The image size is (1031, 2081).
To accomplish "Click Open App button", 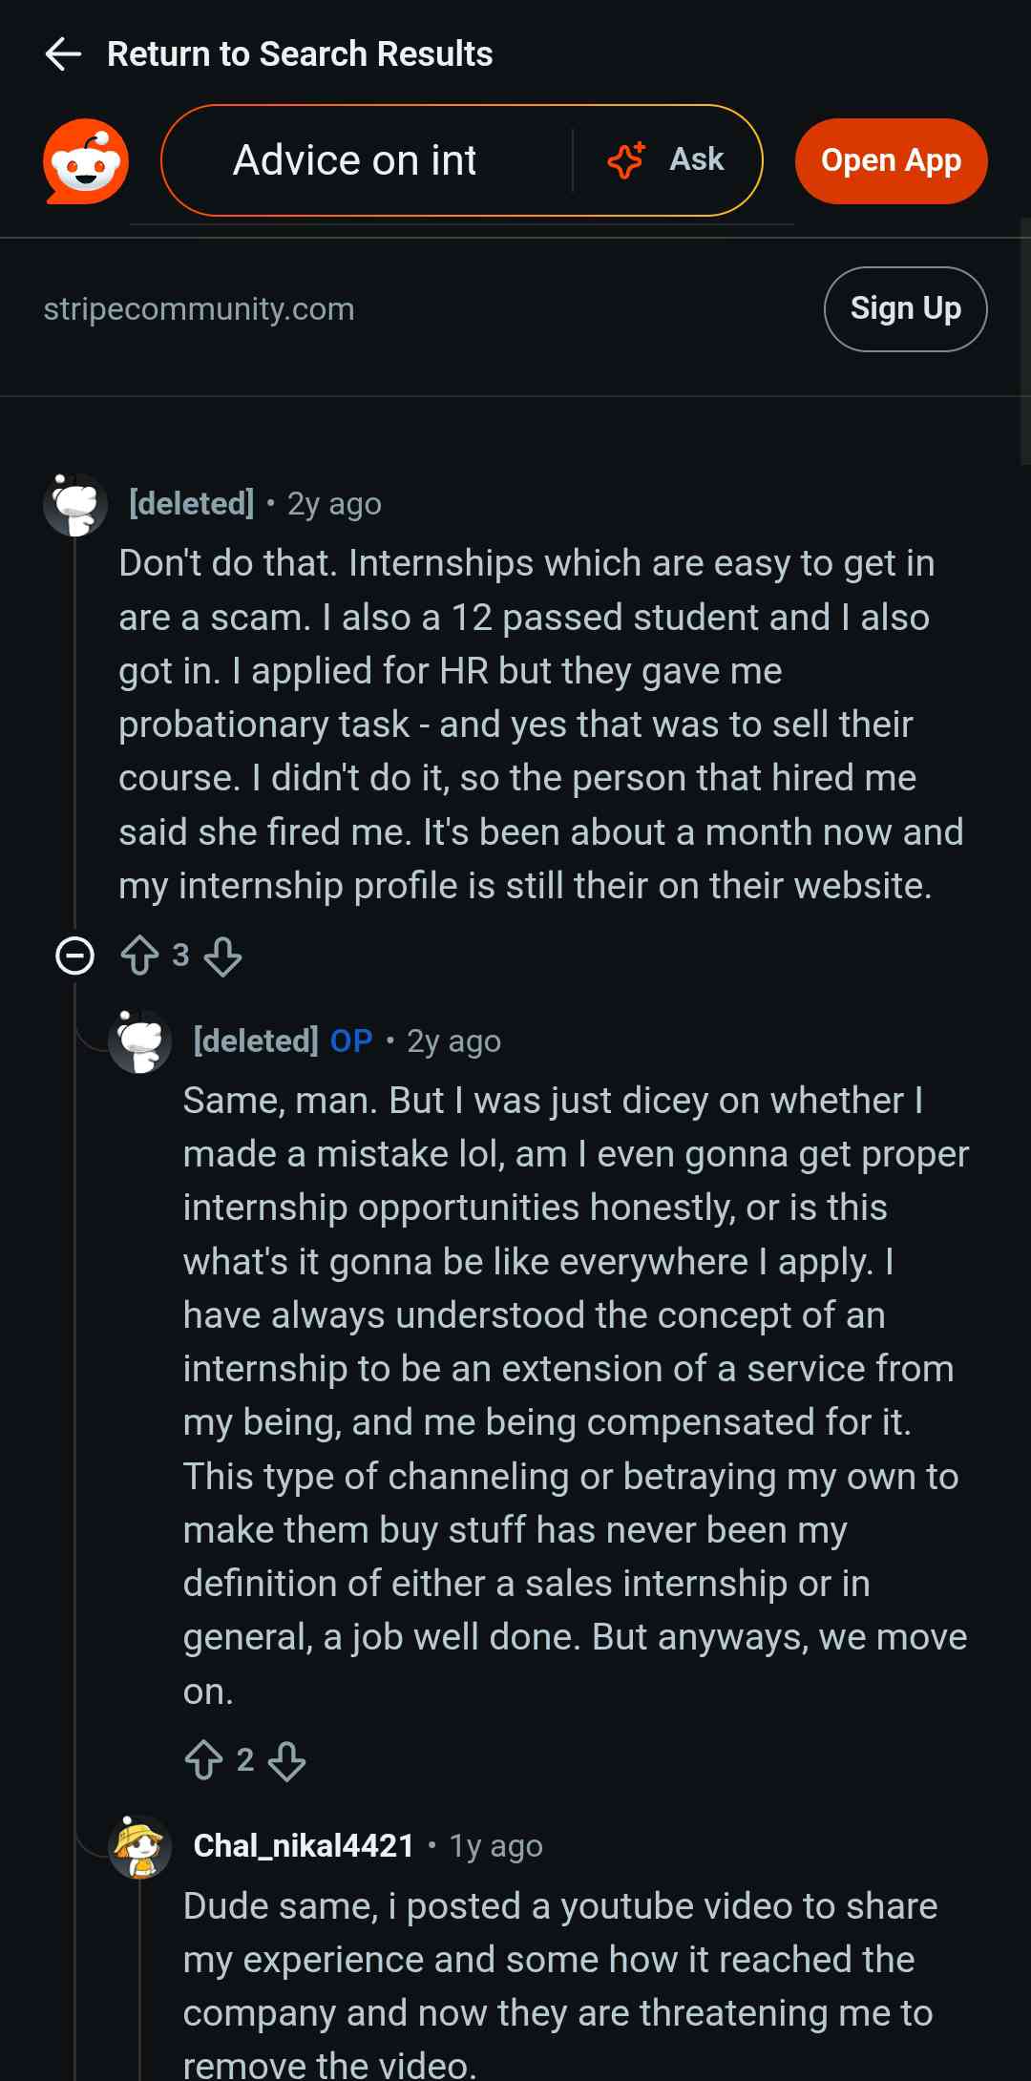I will point(891,161).
